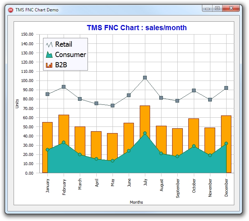Click the B2B legend label

click(x=61, y=65)
